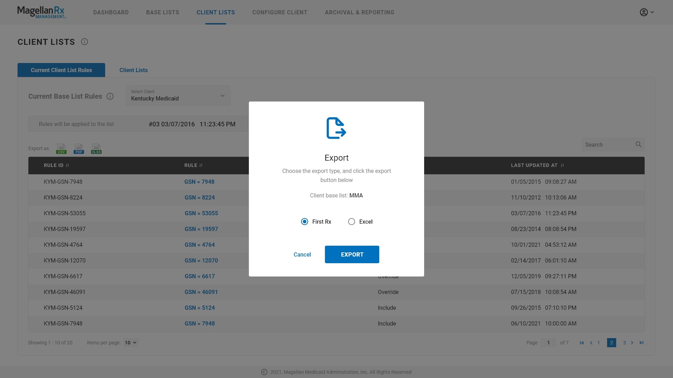The image size is (673, 378).
Task: Go to last page arrow icon
Action: [x=641, y=343]
